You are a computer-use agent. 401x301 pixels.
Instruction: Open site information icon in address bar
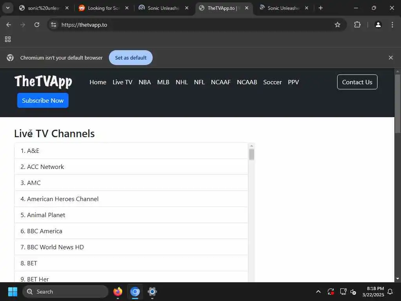point(54,25)
